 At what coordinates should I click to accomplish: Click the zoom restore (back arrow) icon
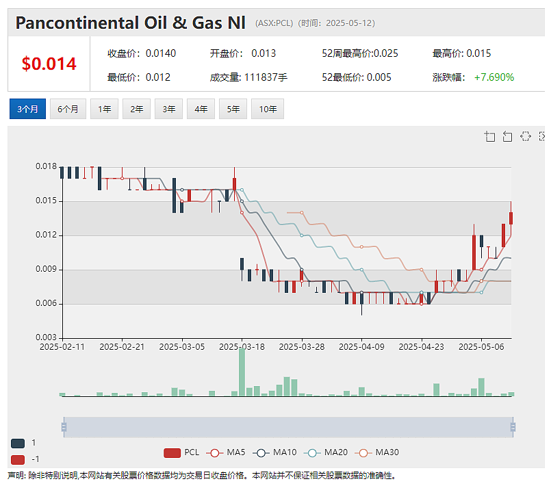507,136
